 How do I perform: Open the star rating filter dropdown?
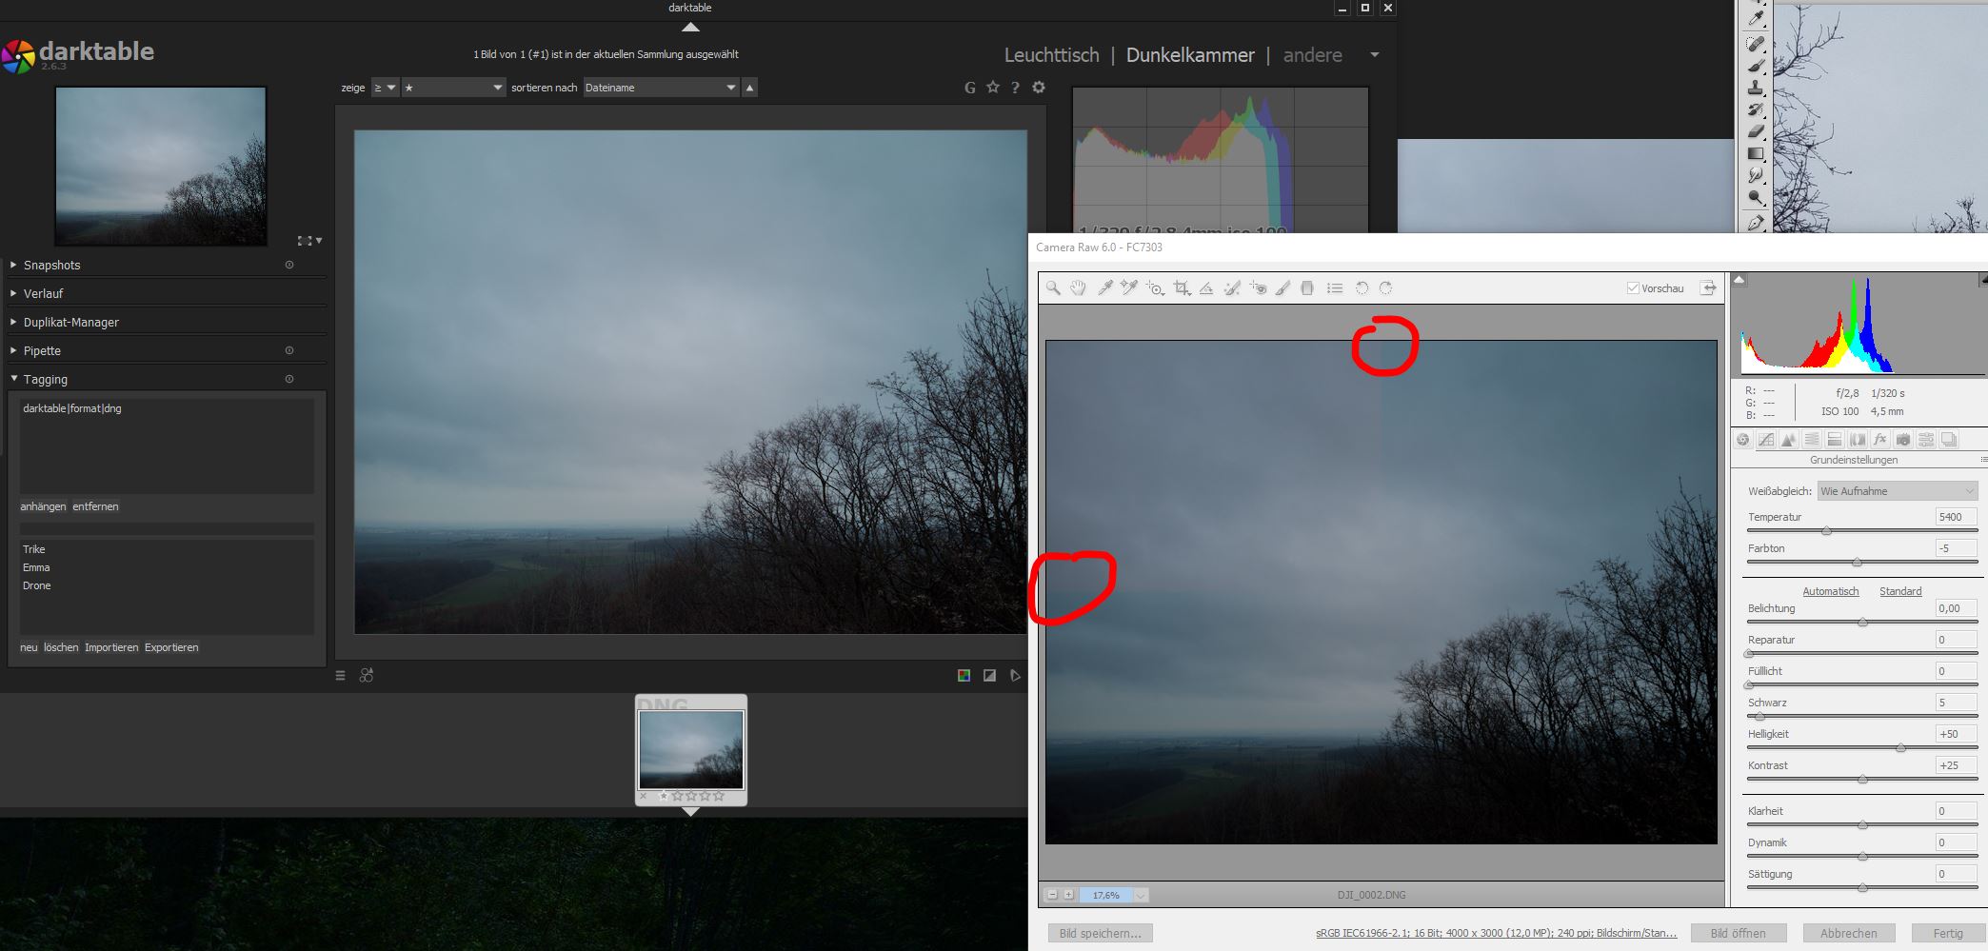(453, 88)
